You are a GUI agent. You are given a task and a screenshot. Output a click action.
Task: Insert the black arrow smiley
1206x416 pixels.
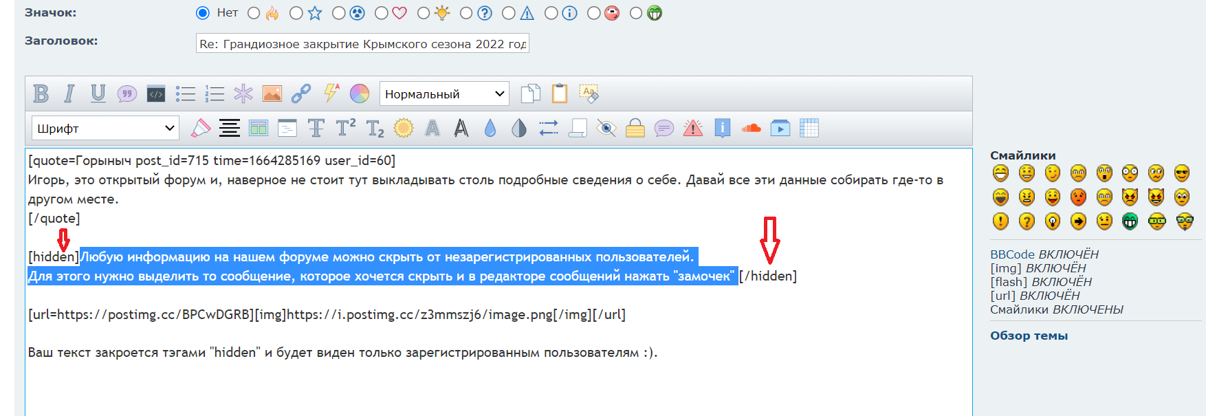(x=1079, y=221)
